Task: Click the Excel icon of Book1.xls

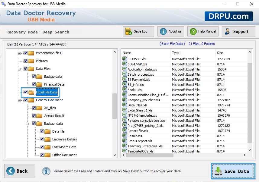Action: tap(125, 89)
